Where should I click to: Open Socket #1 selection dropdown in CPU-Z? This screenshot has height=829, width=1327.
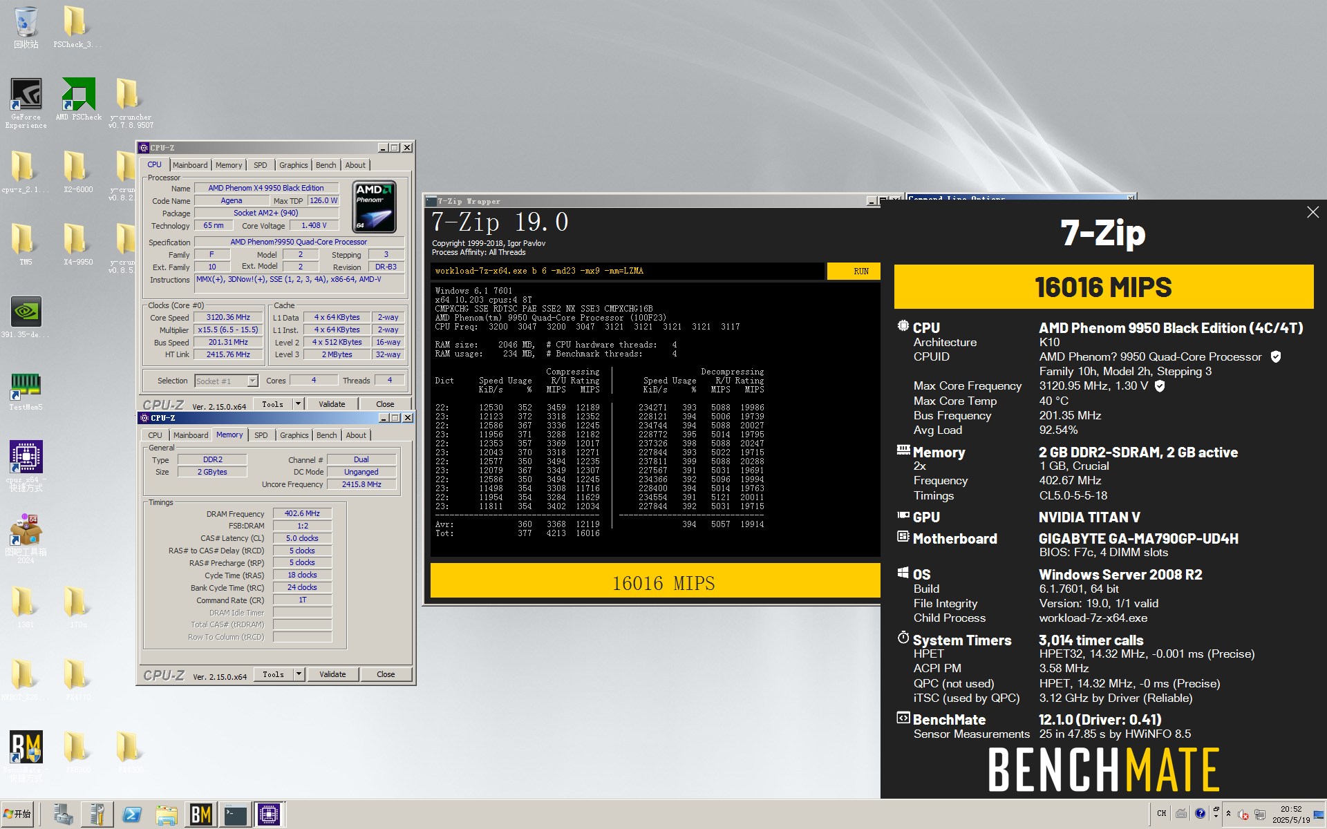point(252,381)
